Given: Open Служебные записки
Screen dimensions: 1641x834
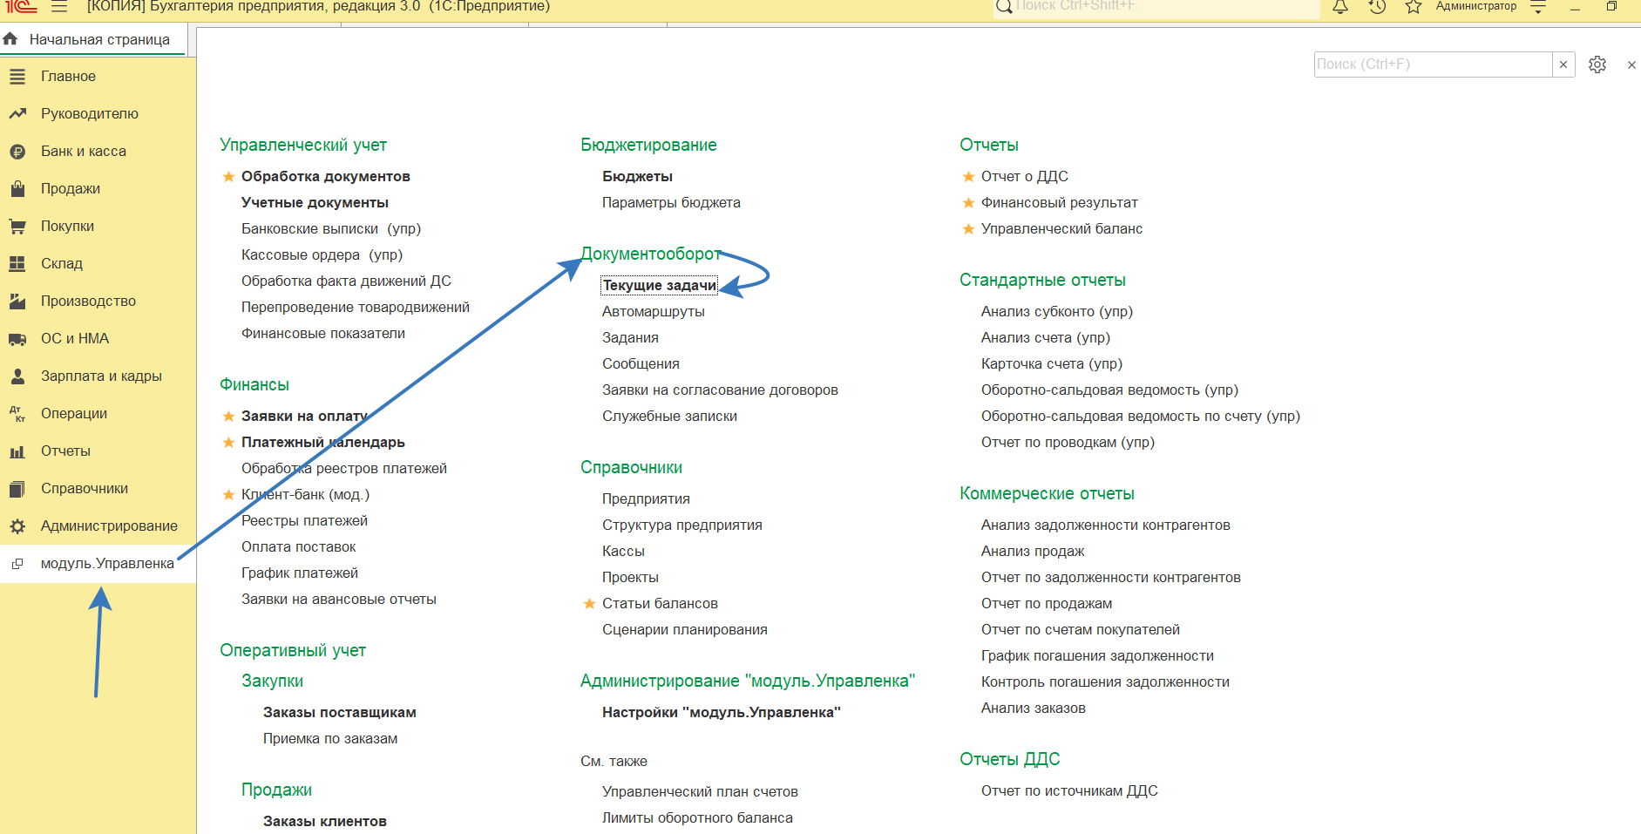Looking at the screenshot, I should 669,417.
